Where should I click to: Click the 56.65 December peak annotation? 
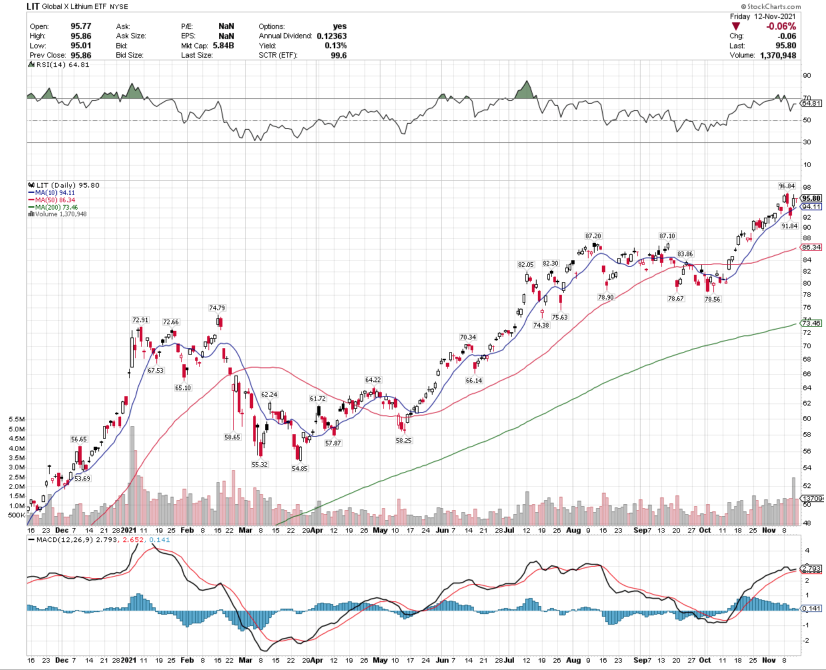click(79, 439)
